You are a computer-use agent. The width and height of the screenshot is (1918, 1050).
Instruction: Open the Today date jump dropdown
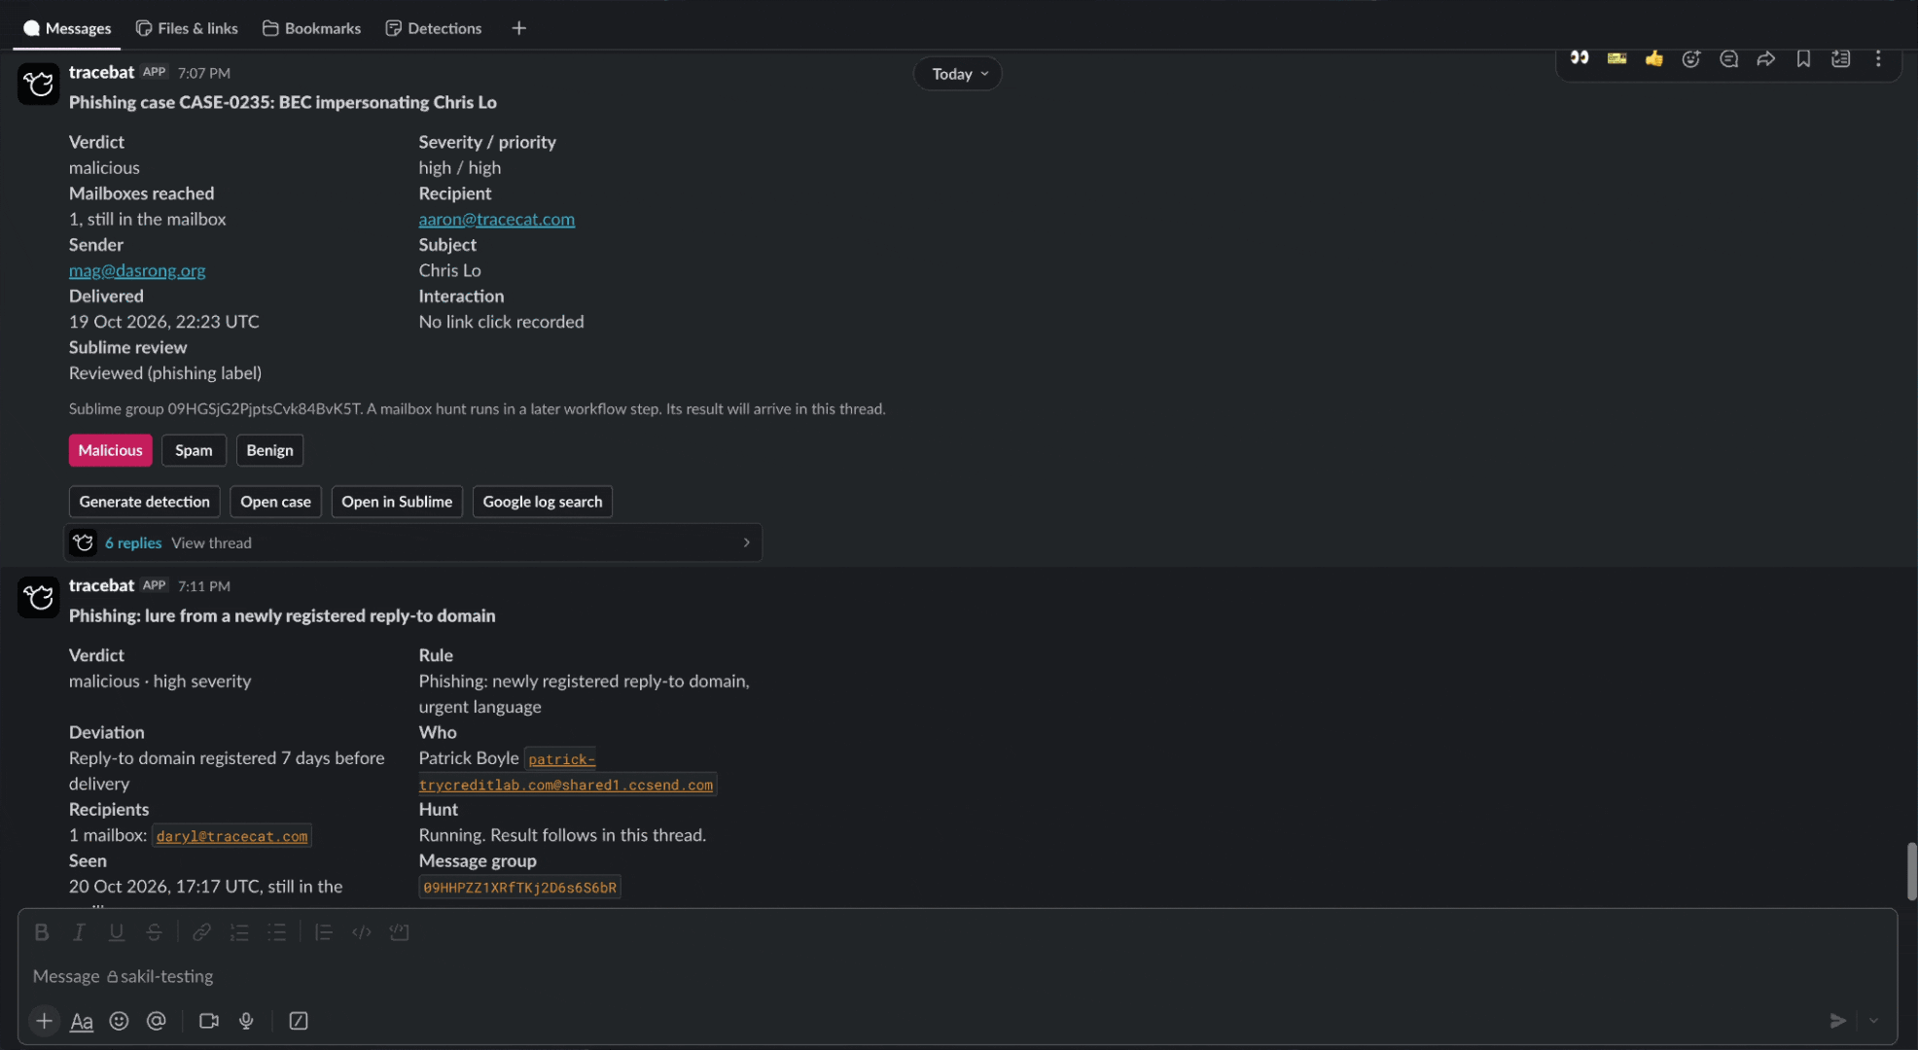(958, 74)
